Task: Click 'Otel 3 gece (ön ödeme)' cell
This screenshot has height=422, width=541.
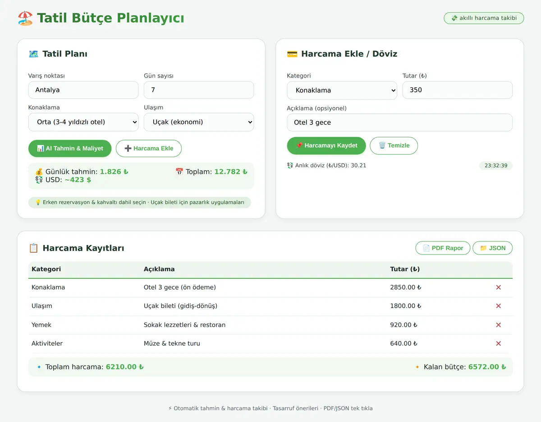Action: (180, 287)
